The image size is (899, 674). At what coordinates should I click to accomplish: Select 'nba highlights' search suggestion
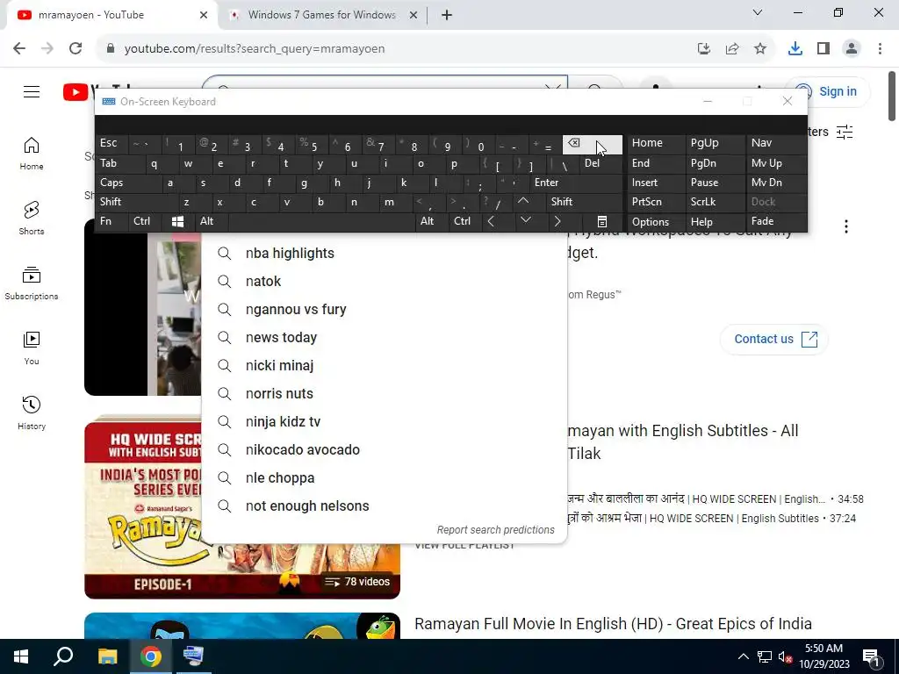point(385,254)
